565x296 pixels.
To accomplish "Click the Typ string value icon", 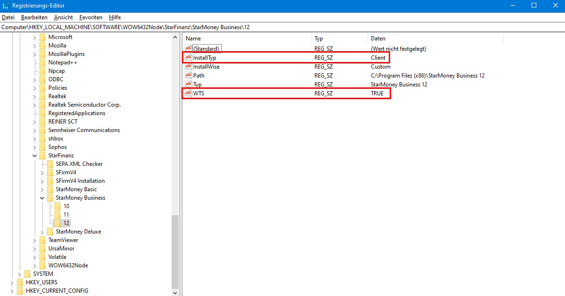I will (188, 85).
